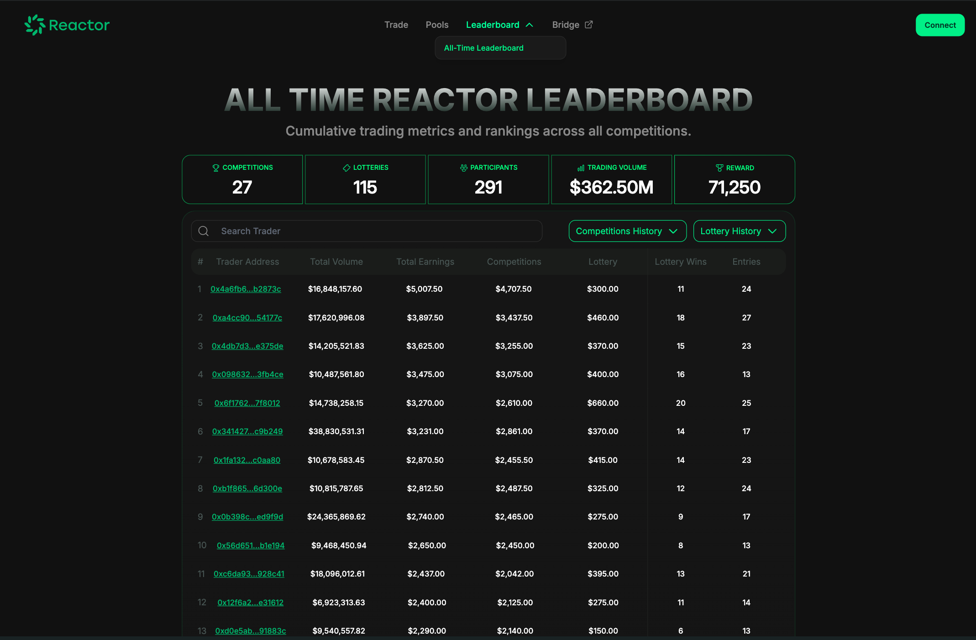Open trader address 0xc6da93...928c41

[x=249, y=574]
